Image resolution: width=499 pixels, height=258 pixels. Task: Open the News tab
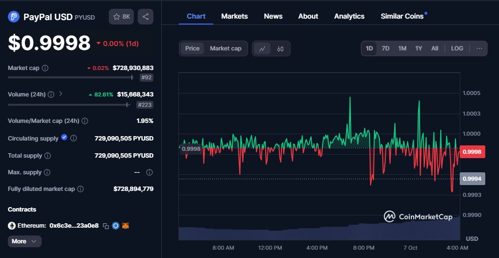[x=273, y=16]
